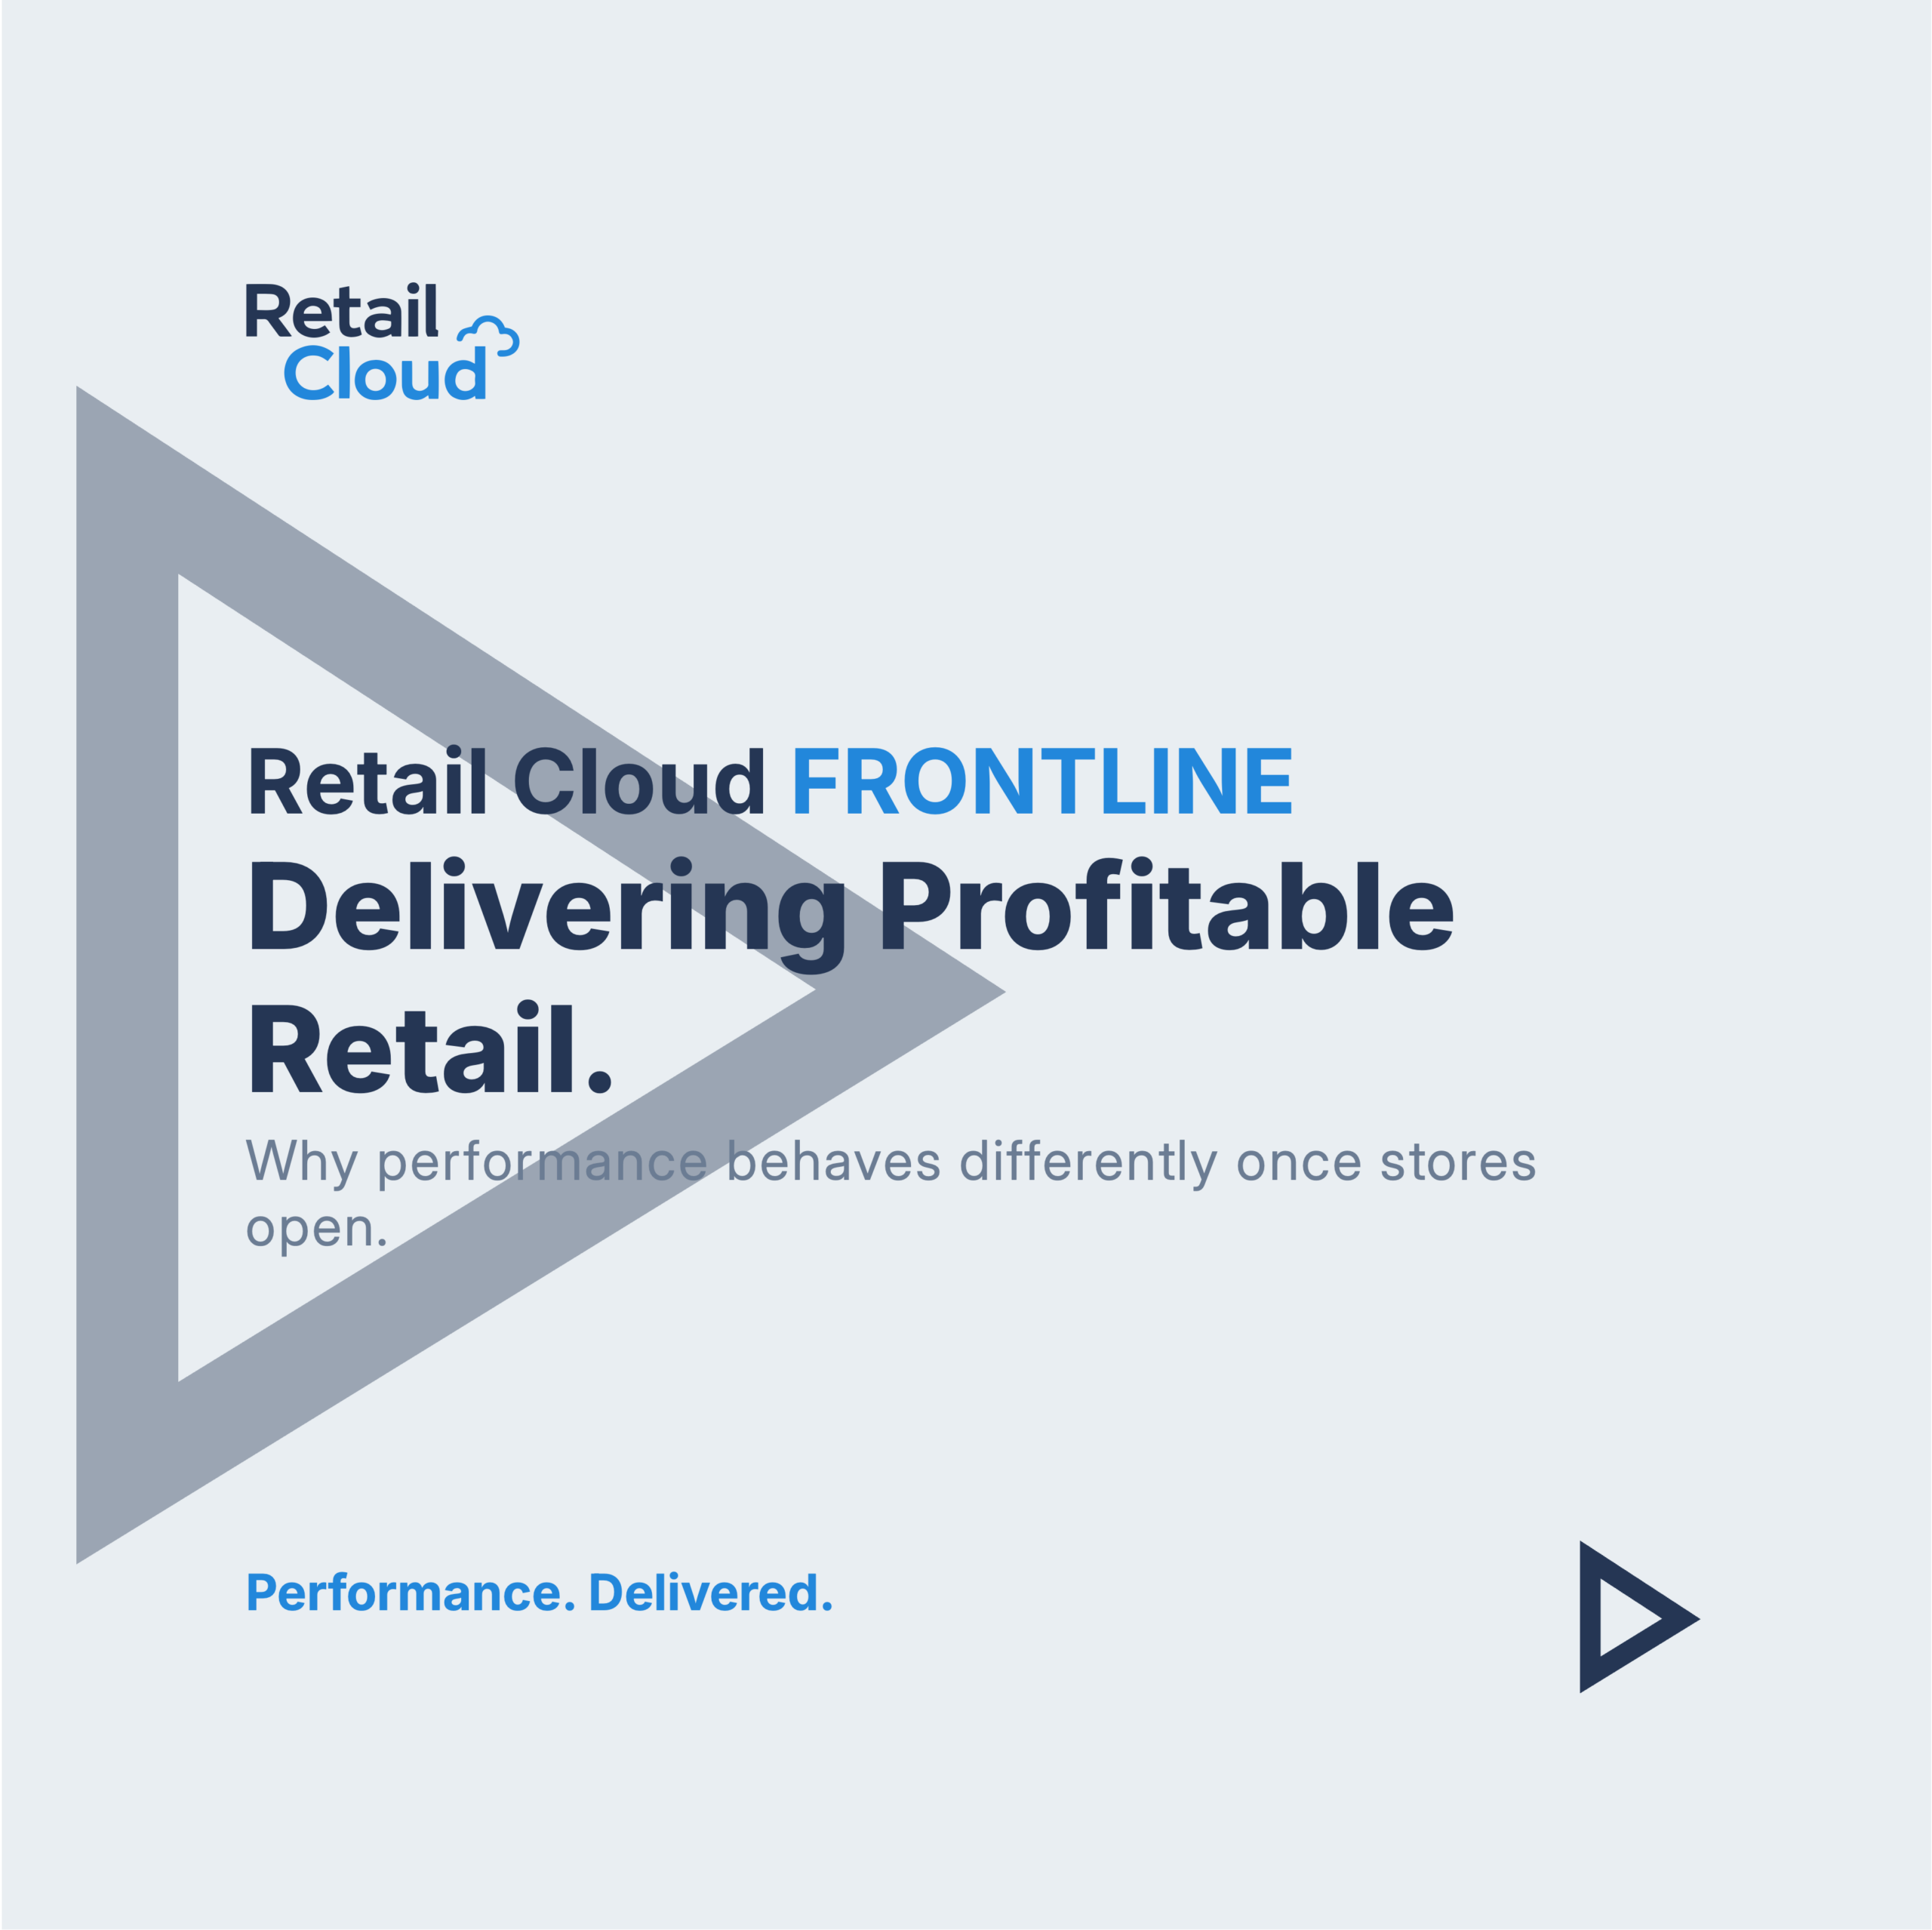Viewport: 1932px width, 1930px height.
Task: Click the small dark play triangle icon
Action: (x=1638, y=1617)
